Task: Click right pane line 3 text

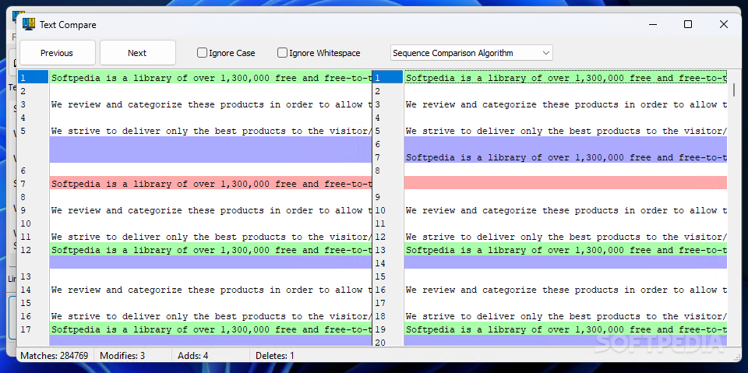Action: pos(566,104)
